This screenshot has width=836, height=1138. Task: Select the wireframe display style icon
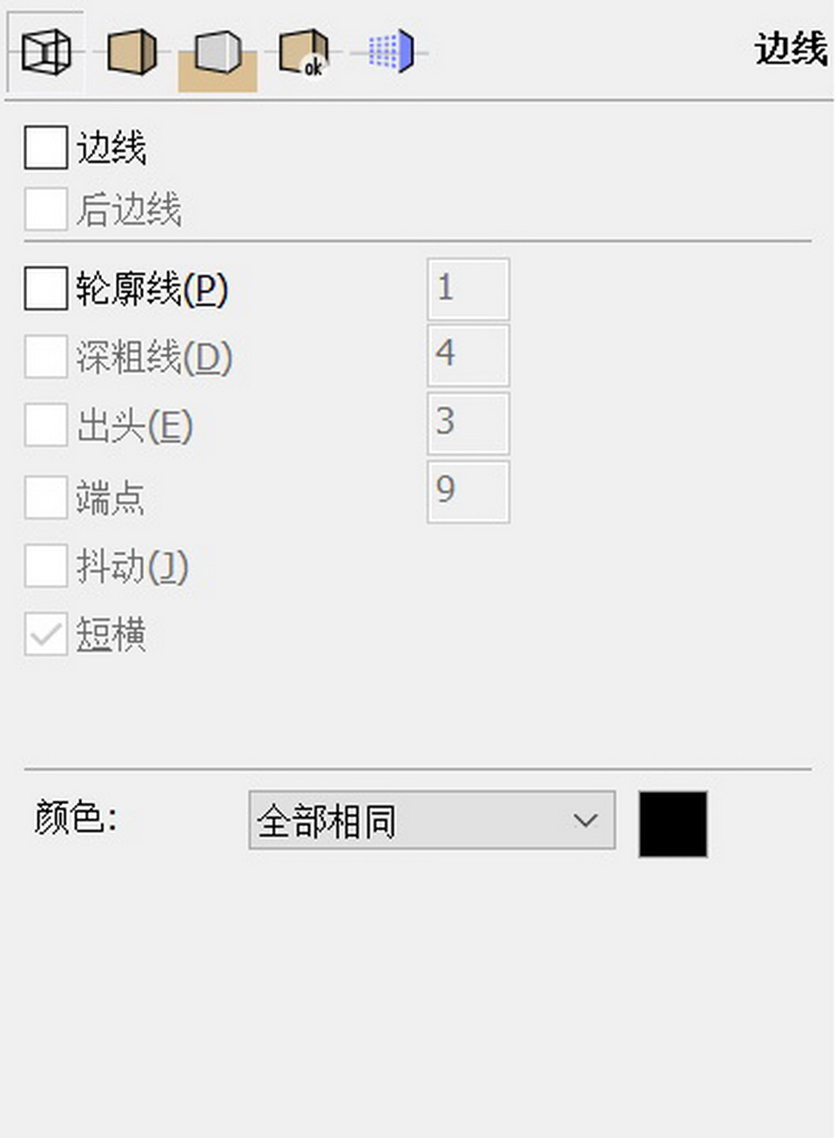point(45,51)
